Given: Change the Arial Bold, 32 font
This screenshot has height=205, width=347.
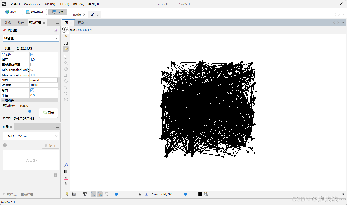Looking at the screenshot, I should [162, 194].
